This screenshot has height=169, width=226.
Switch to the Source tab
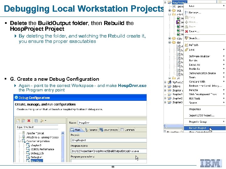[x=91, y=130]
